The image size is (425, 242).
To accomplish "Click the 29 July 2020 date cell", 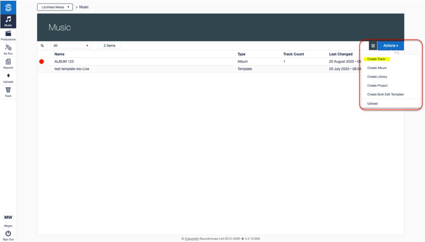I will (x=345, y=69).
